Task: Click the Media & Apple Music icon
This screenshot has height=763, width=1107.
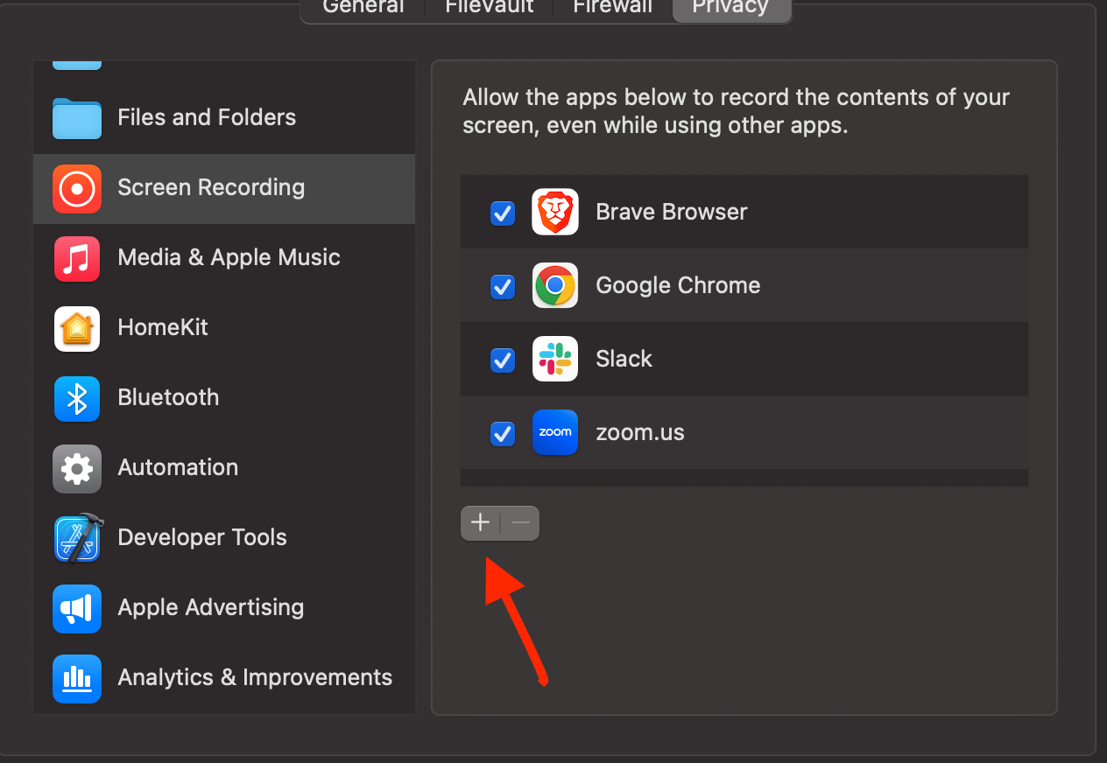Action: point(77,258)
